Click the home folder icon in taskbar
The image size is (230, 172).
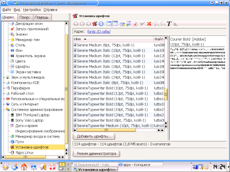coord(24,167)
